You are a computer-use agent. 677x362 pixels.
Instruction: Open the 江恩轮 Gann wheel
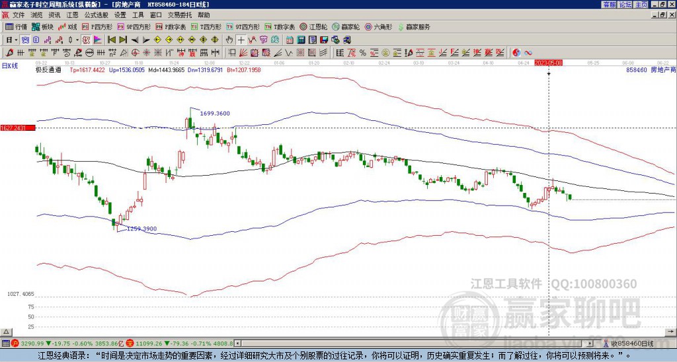point(313,26)
